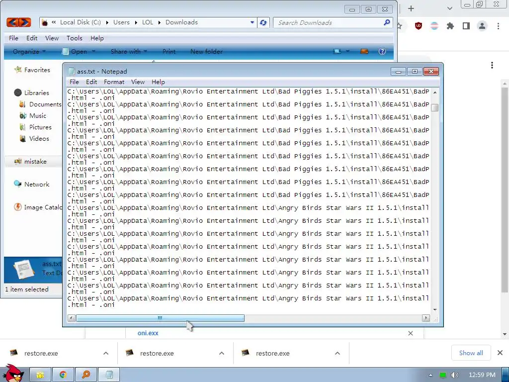
Task: Open Explorer help question mark icon
Action: (382, 51)
